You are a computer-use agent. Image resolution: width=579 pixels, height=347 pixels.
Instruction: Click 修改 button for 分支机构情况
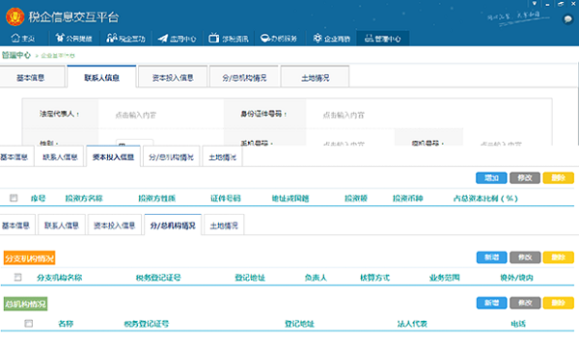coord(525,257)
